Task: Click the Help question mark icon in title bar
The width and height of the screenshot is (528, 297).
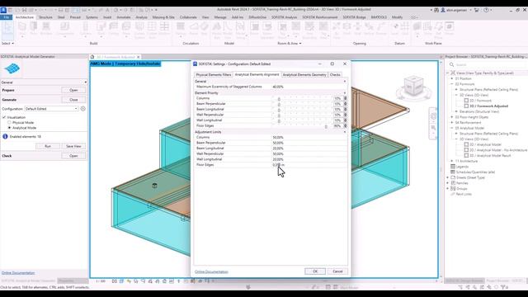Action: [x=486, y=10]
